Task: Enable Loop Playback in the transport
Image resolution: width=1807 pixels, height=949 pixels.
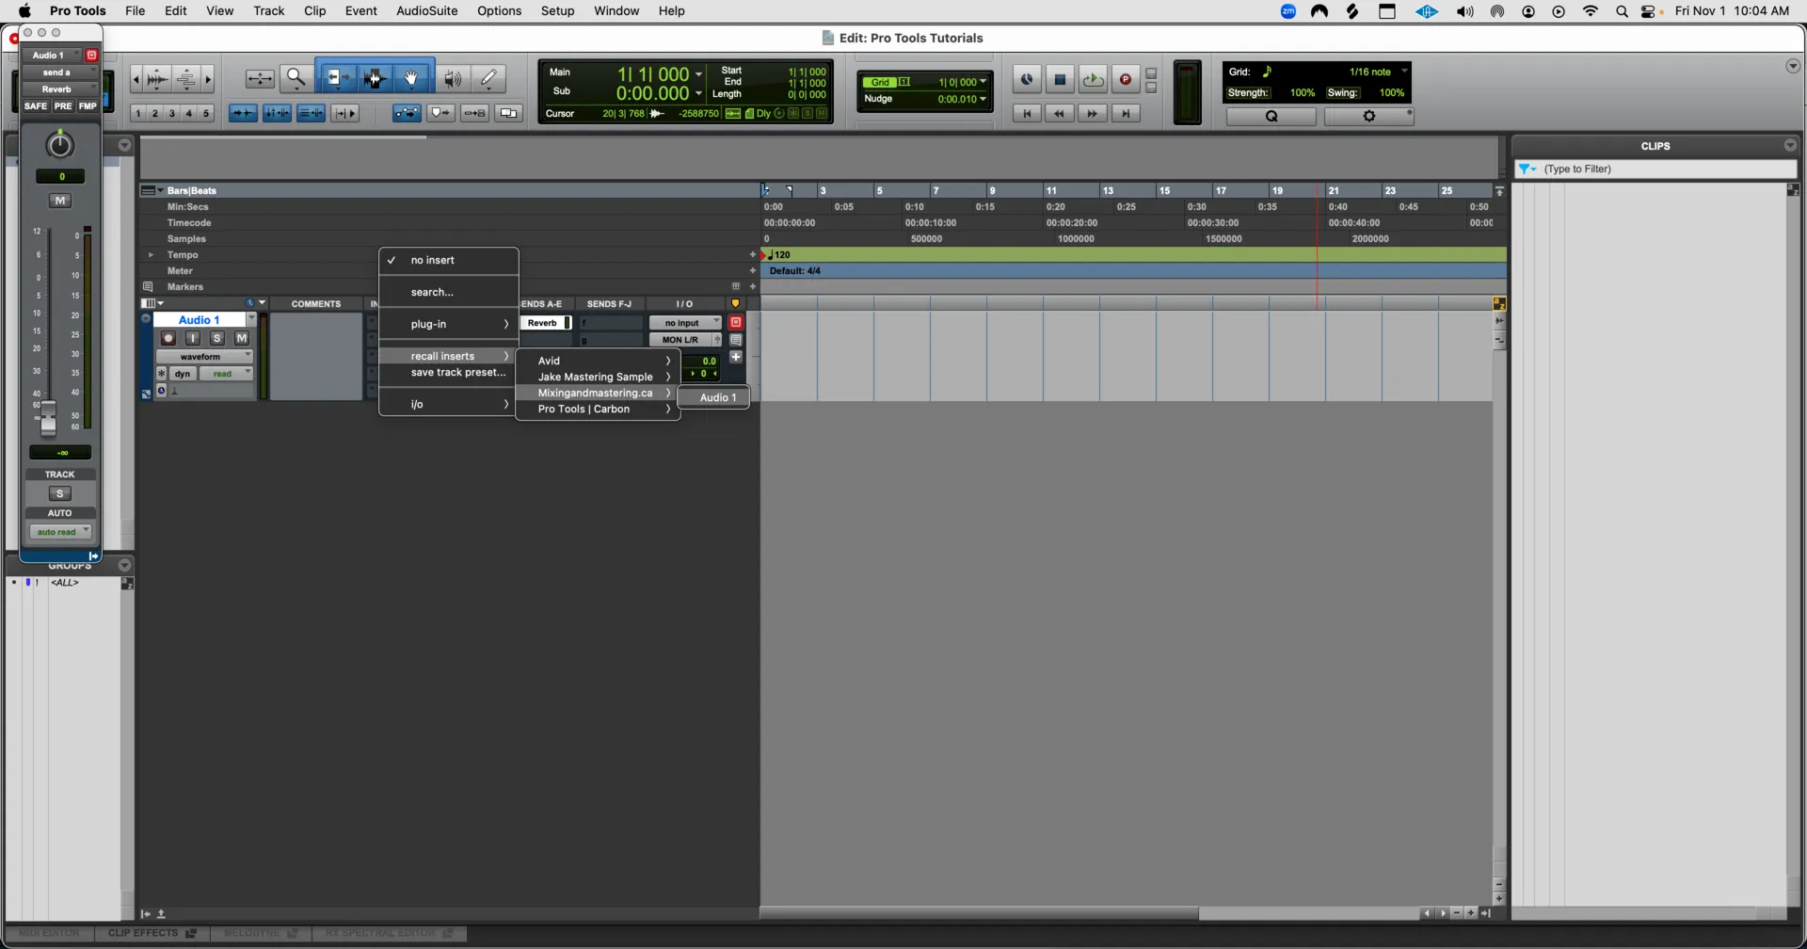Action: pos(1093,80)
